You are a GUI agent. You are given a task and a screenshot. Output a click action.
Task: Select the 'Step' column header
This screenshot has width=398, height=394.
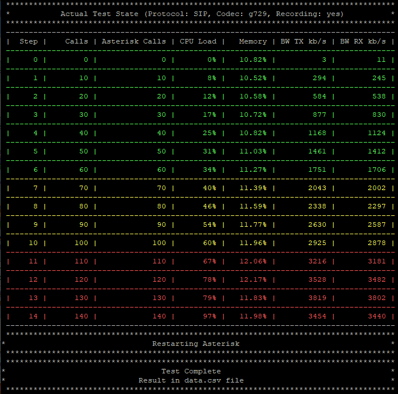coord(29,41)
